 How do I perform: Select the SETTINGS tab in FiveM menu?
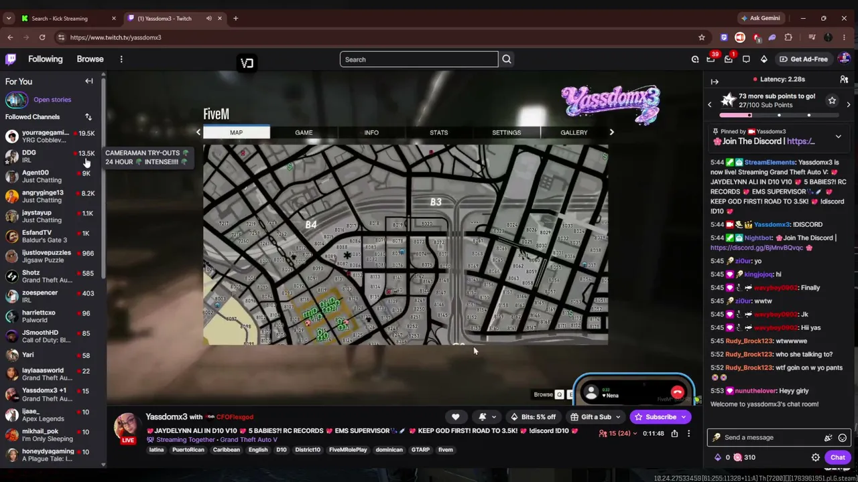506,133
